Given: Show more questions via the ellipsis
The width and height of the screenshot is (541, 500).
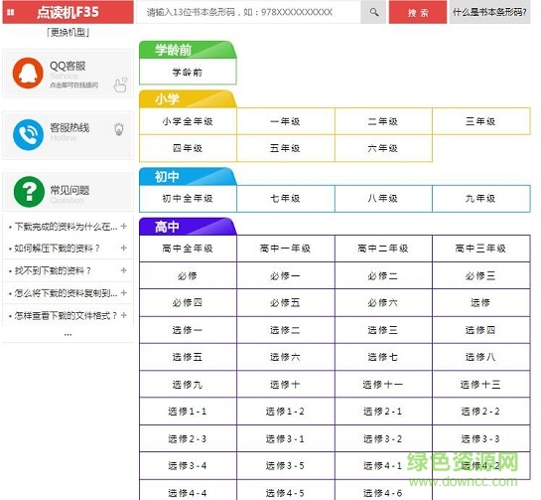Looking at the screenshot, I should tap(68, 334).
